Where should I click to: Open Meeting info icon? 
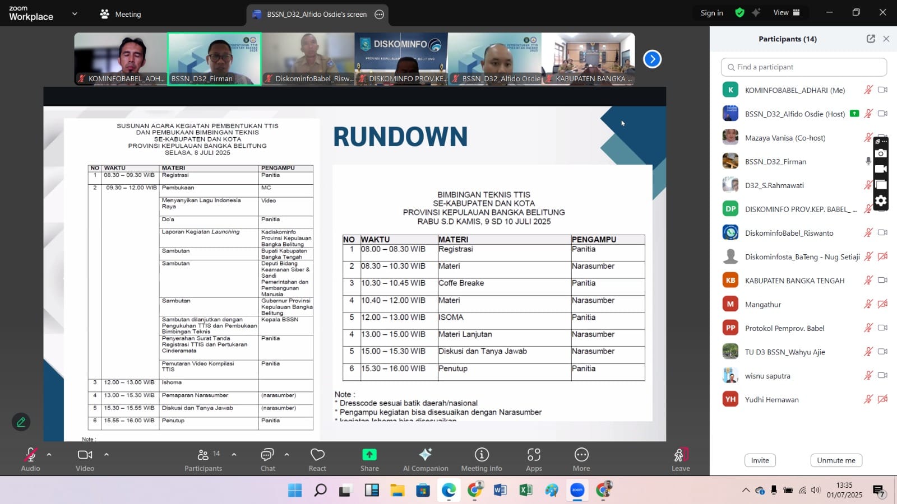point(482,459)
